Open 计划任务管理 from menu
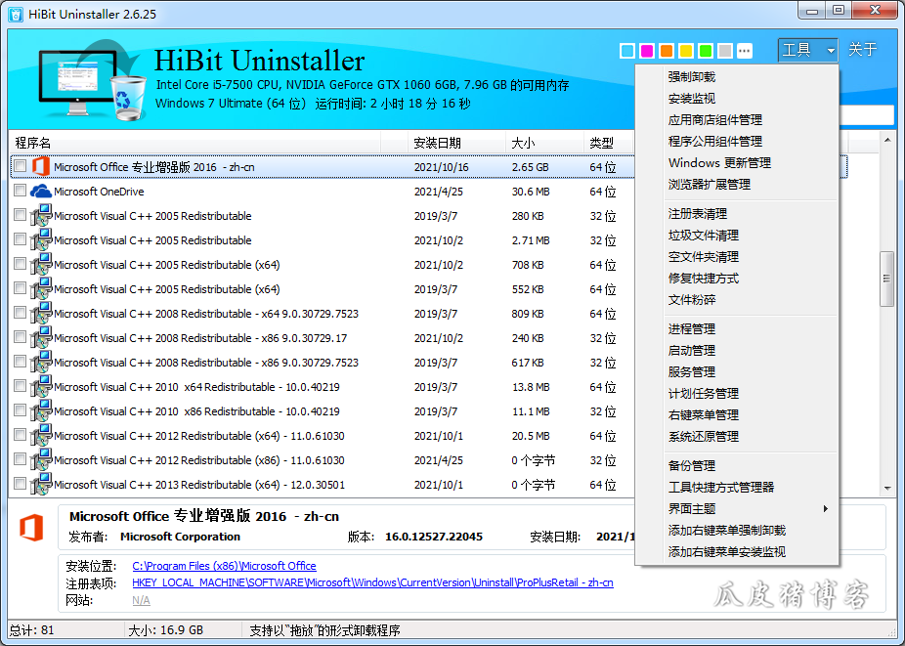 [737, 394]
